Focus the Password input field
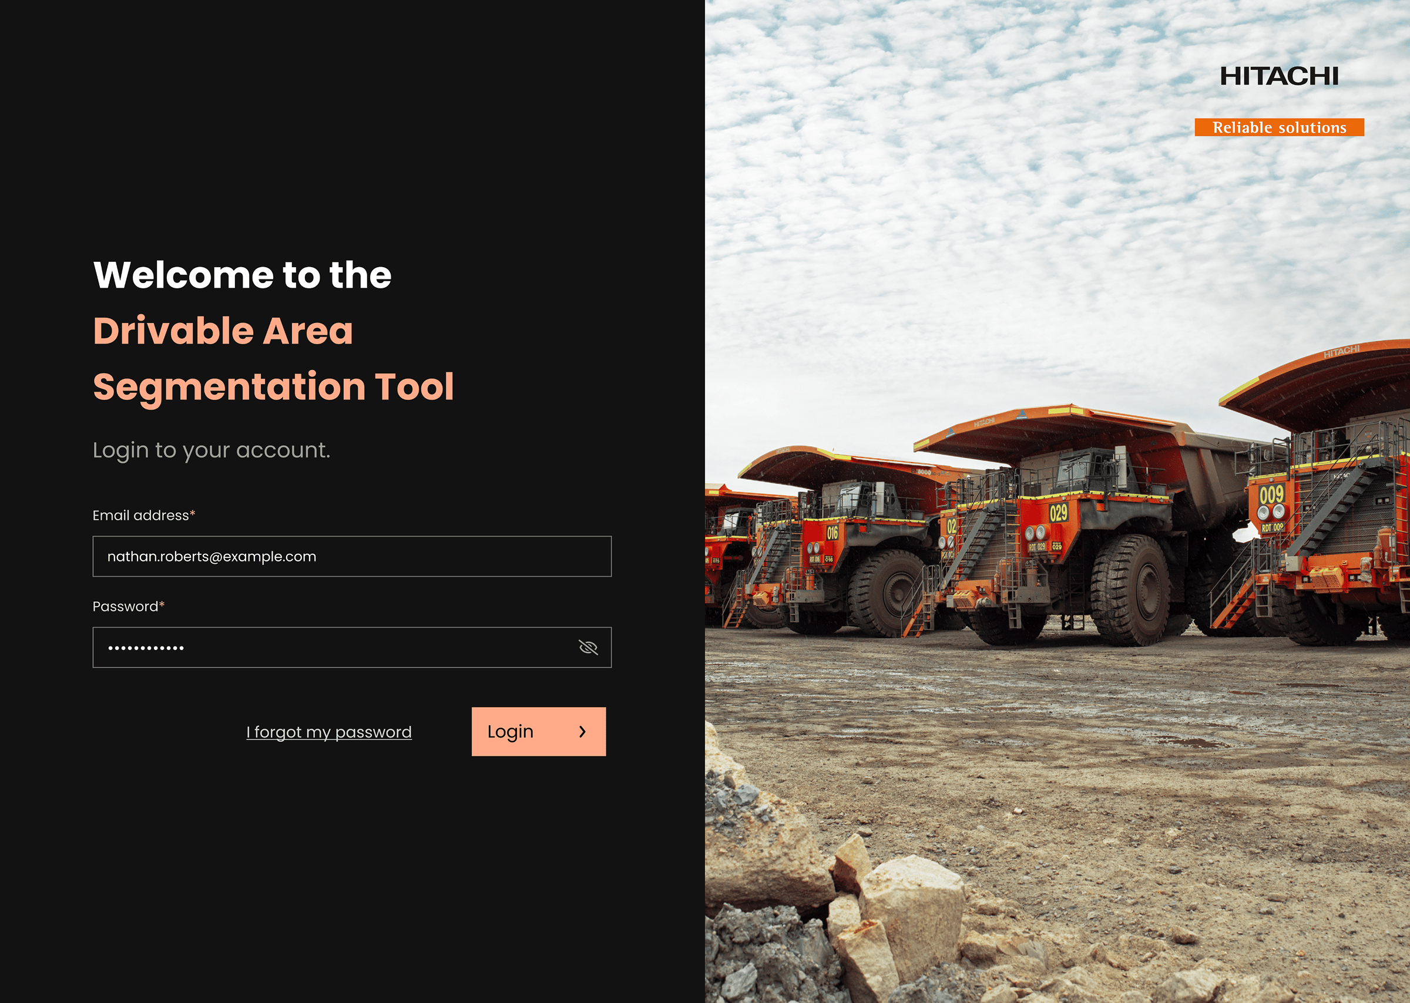 tap(352, 647)
